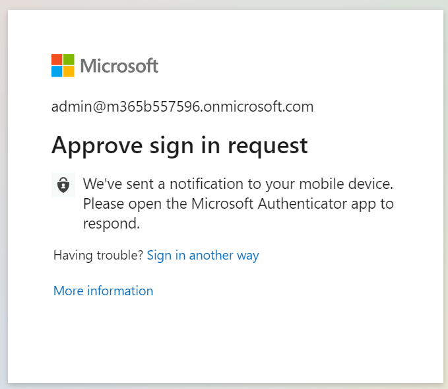
Task: Click the word "respond." in the message
Action: (x=112, y=224)
